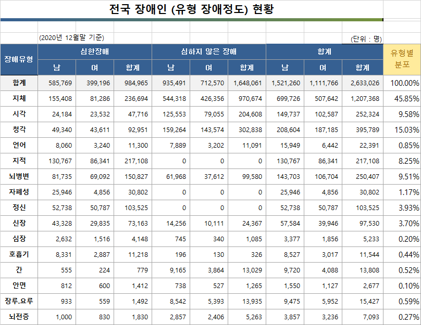
Task: Select the 뇌병변 cell 250,407
Action: pos(363,176)
